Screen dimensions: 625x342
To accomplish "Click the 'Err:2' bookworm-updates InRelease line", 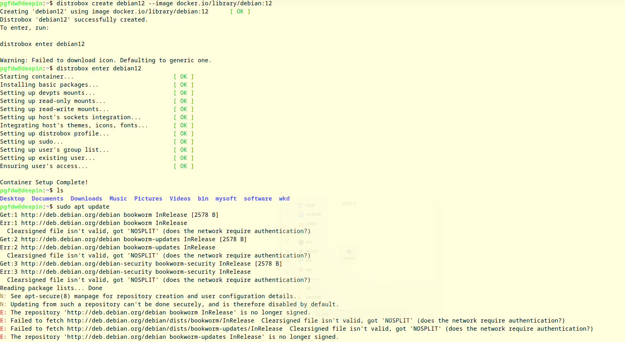I will pyautogui.click(x=108, y=248).
